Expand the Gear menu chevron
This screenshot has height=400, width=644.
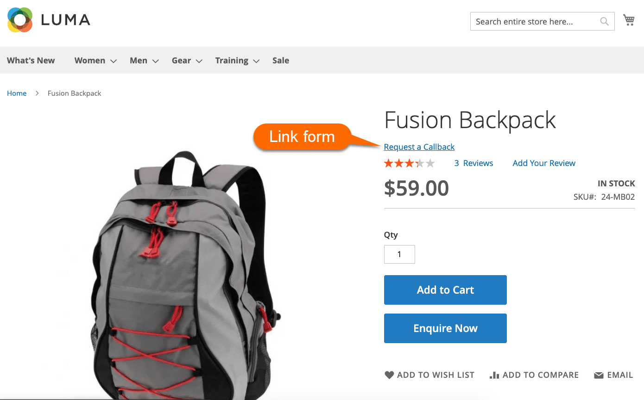tap(199, 61)
